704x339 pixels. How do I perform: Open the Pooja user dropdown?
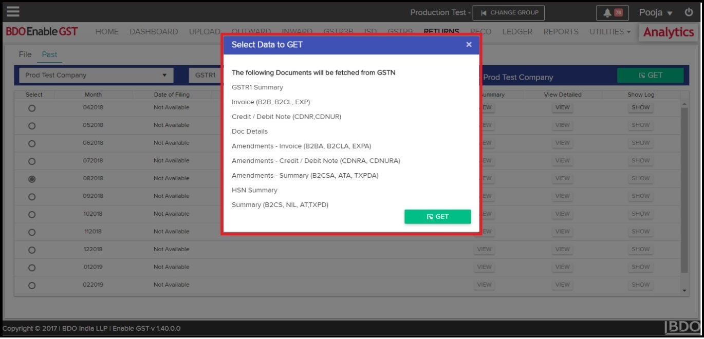pos(656,13)
